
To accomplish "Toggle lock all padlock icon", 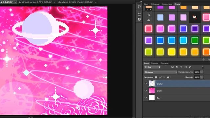I will pos(168,77).
